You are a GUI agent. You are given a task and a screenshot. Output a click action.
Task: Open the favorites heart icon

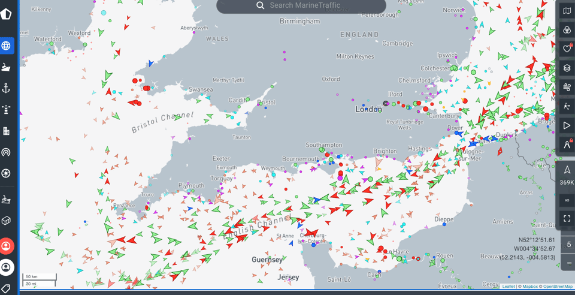[567, 49]
